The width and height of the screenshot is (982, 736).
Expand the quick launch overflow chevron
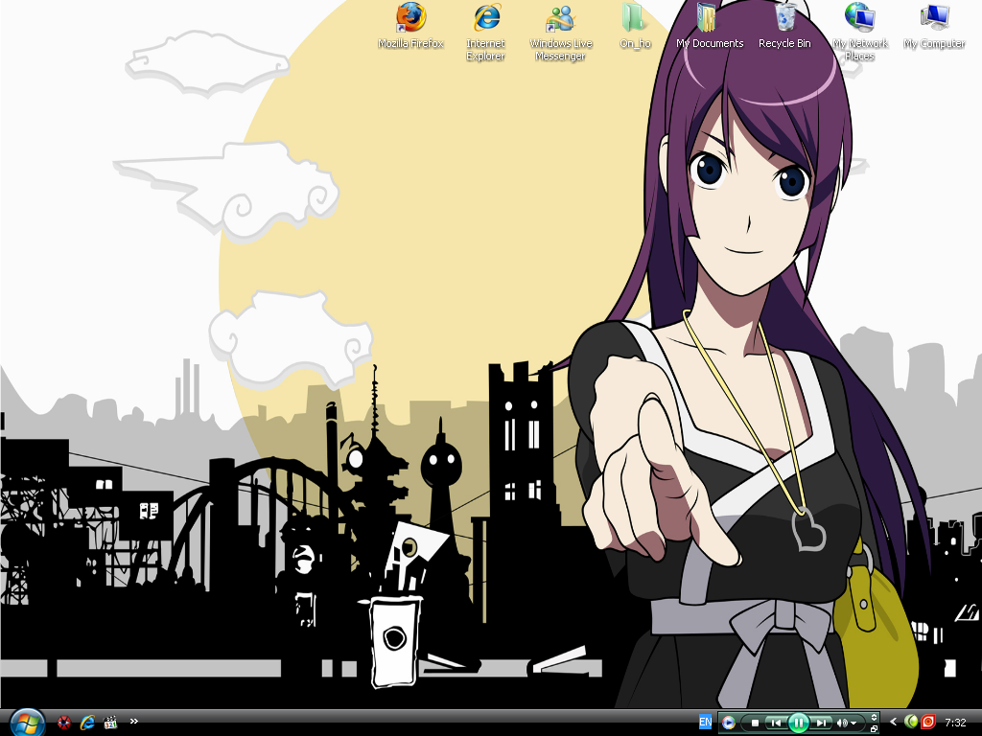(x=134, y=721)
